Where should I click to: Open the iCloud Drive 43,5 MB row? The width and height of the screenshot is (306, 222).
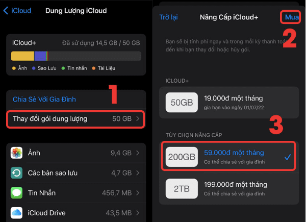(x=76, y=212)
